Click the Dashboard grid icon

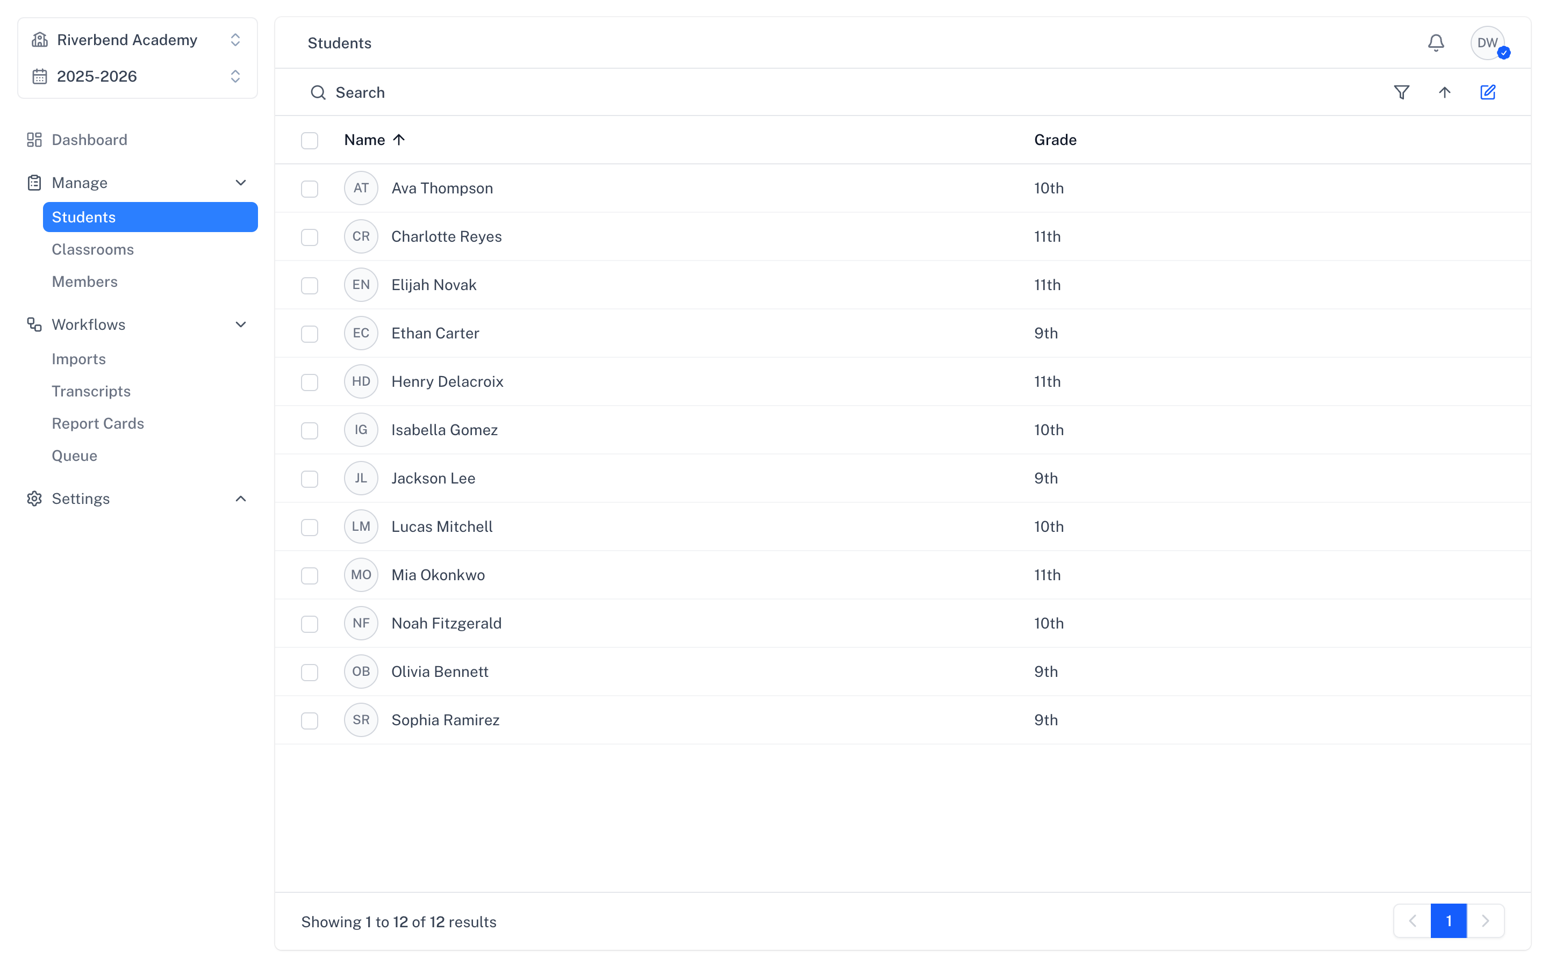click(34, 140)
